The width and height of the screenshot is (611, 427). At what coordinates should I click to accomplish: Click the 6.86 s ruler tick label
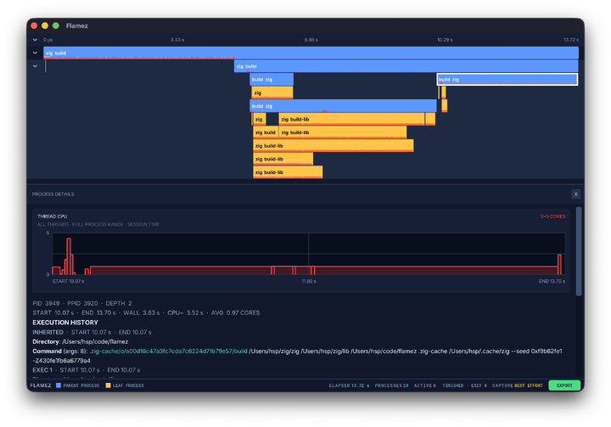[311, 40]
